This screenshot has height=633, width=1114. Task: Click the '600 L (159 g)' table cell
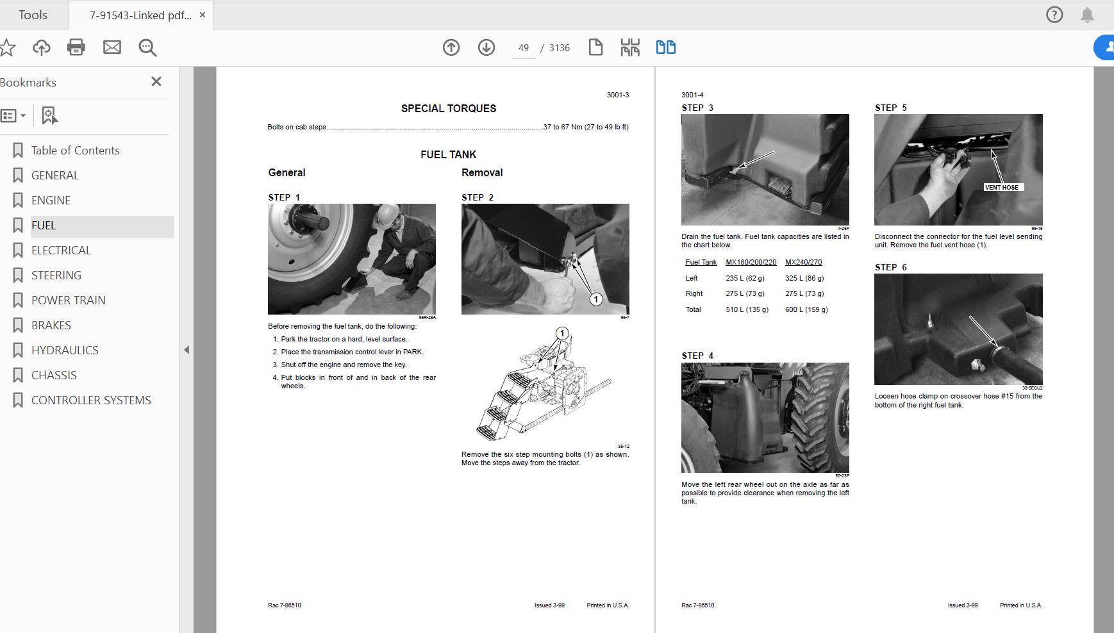tap(806, 310)
